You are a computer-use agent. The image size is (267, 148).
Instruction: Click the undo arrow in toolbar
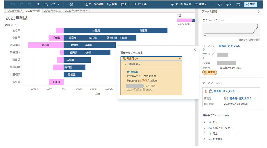[13, 4]
